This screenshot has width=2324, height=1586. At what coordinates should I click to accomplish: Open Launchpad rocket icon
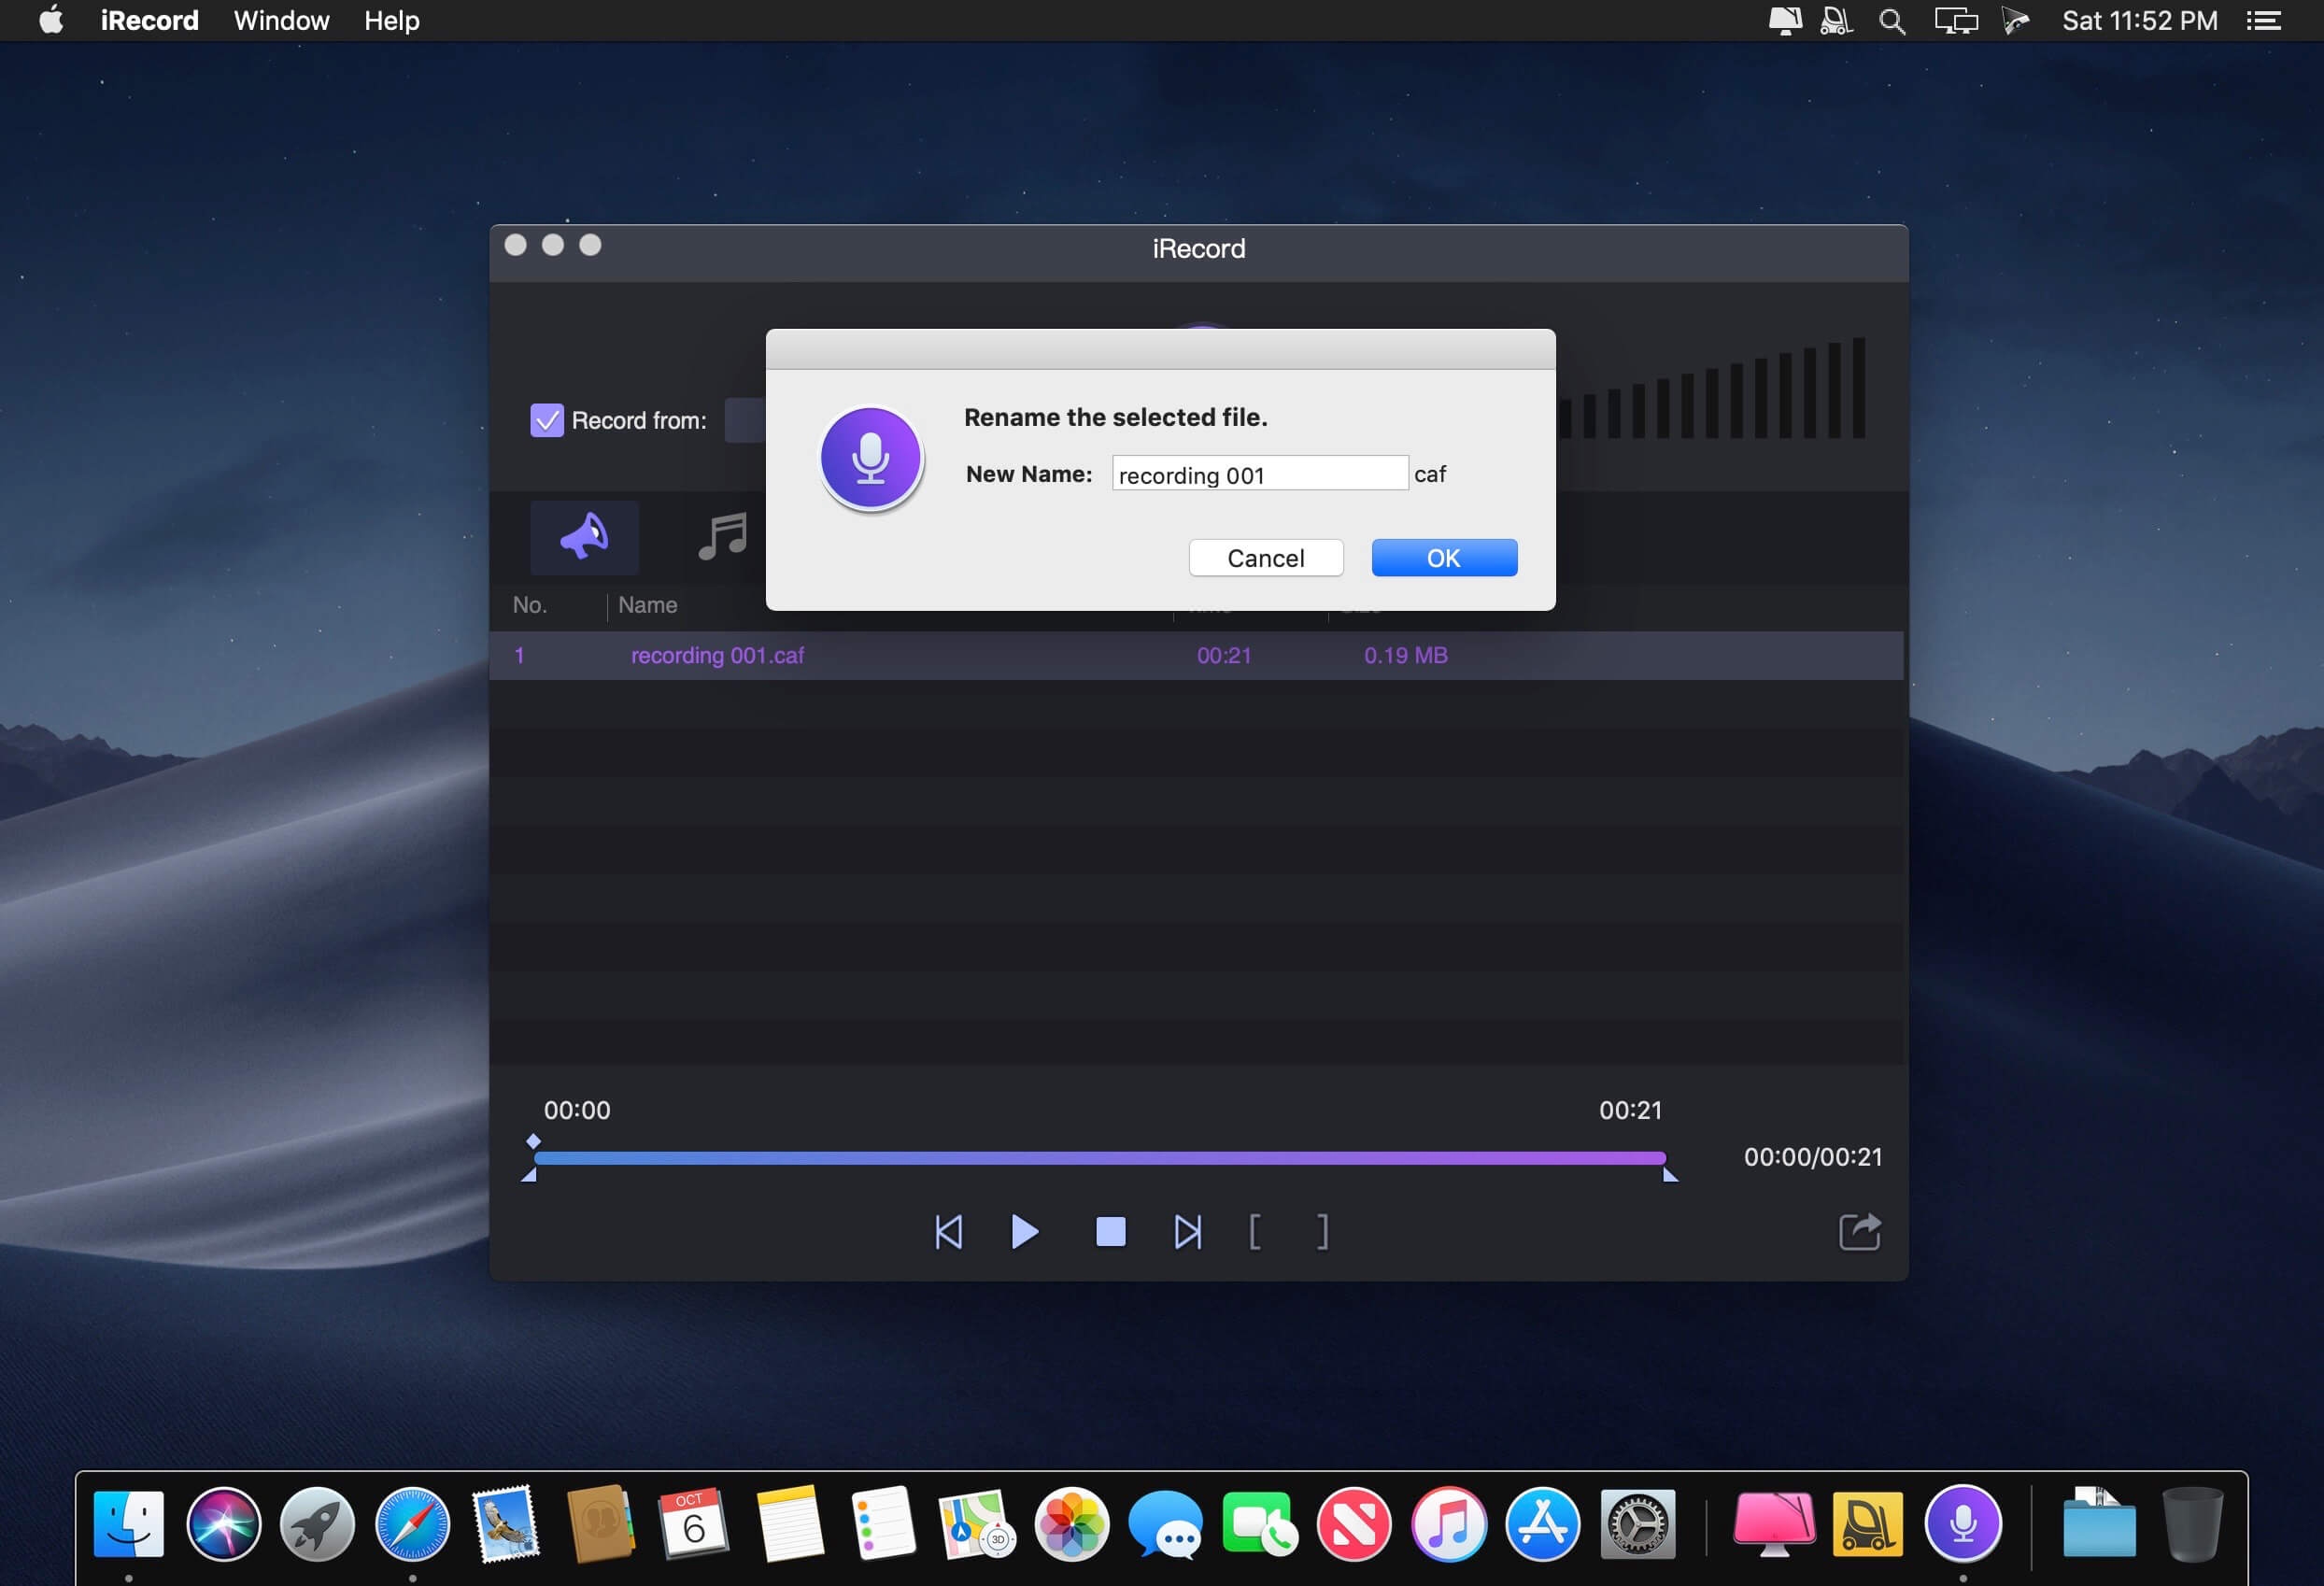(x=317, y=1524)
